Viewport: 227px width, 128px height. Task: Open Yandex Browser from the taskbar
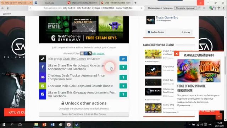[x=69, y=125]
